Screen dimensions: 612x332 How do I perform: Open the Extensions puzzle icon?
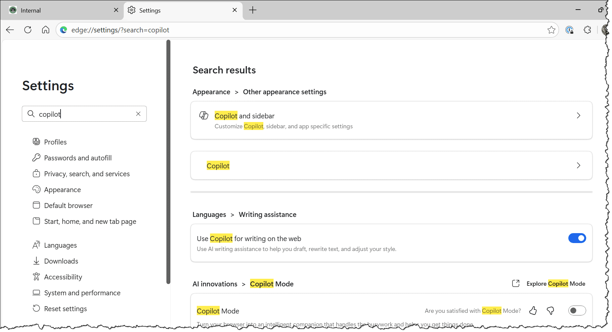[587, 30]
